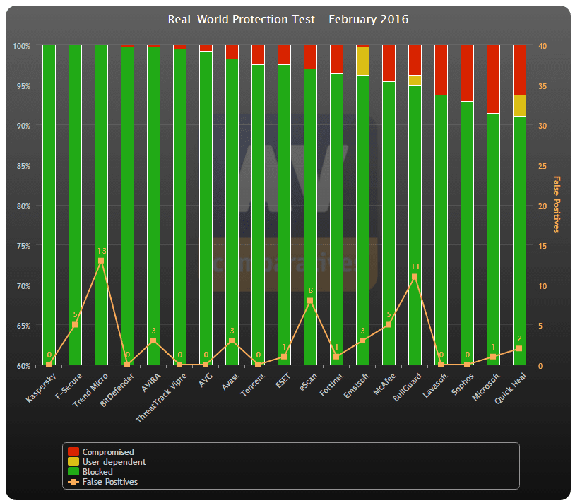This screenshot has height=503, width=575.
Task: Click the Quick Heal false positive marker labeled 2
Action: coord(519,349)
